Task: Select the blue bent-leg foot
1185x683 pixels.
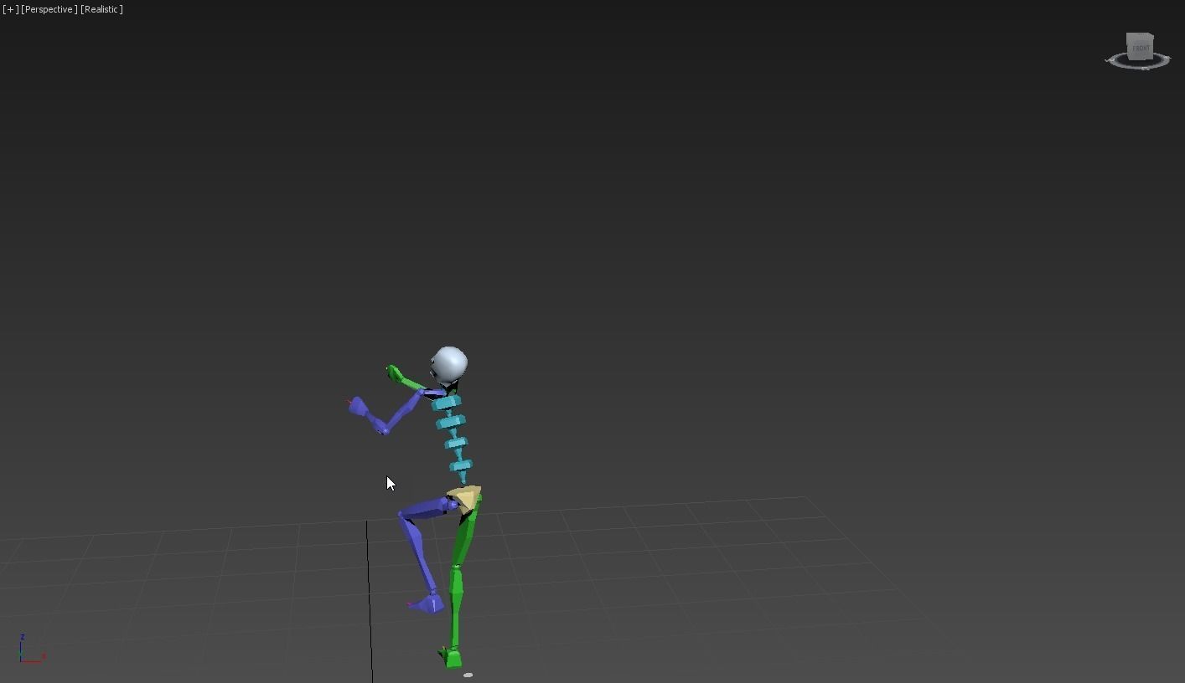Action: tap(432, 604)
